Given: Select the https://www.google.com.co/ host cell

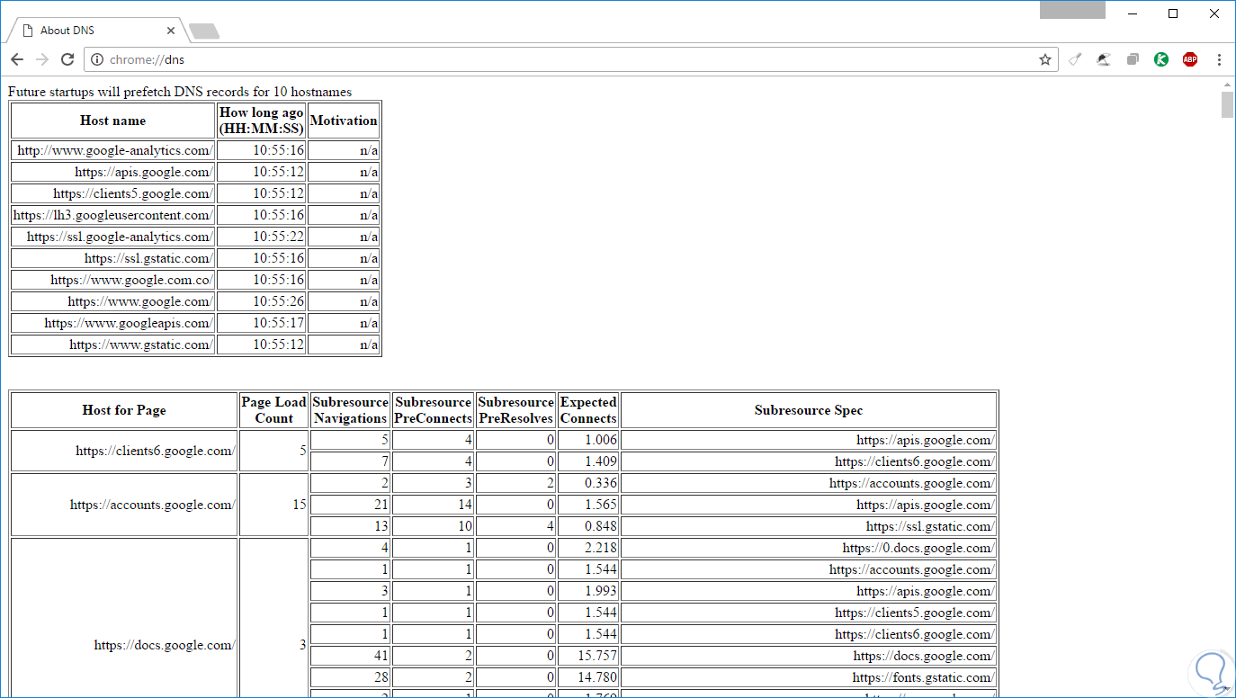Looking at the screenshot, I should point(112,280).
